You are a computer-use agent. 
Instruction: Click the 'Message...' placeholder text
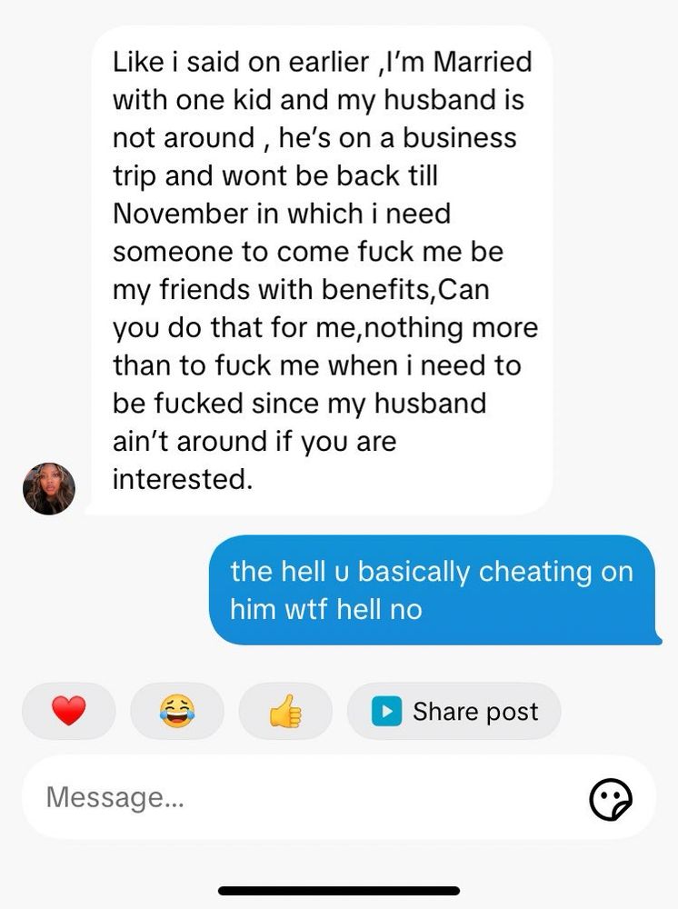(115, 797)
